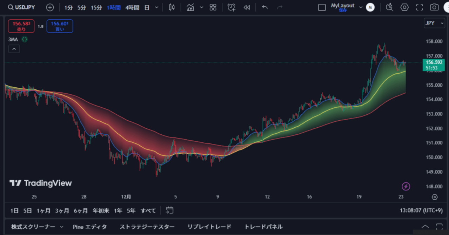Image resolution: width=449 pixels, height=235 pixels.
Task: Open the ストラテジーテスター tab
Action: 147,227
